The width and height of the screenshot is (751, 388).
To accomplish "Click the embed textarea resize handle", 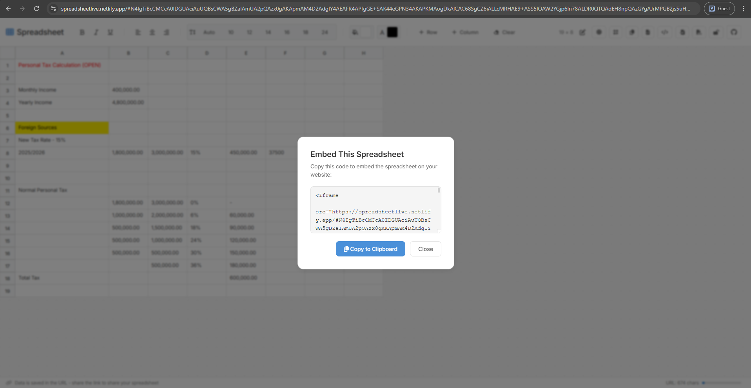I will click(x=439, y=231).
